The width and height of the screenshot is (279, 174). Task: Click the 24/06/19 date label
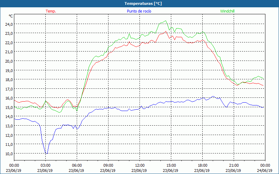[x=265, y=171]
